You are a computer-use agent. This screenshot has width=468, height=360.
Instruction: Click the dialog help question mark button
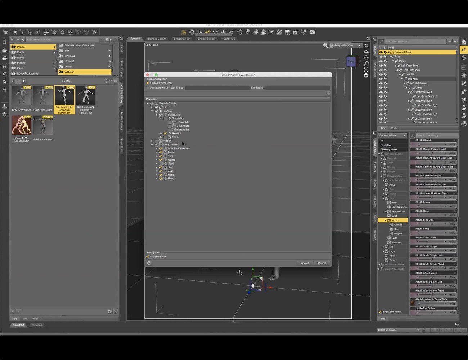click(x=149, y=263)
